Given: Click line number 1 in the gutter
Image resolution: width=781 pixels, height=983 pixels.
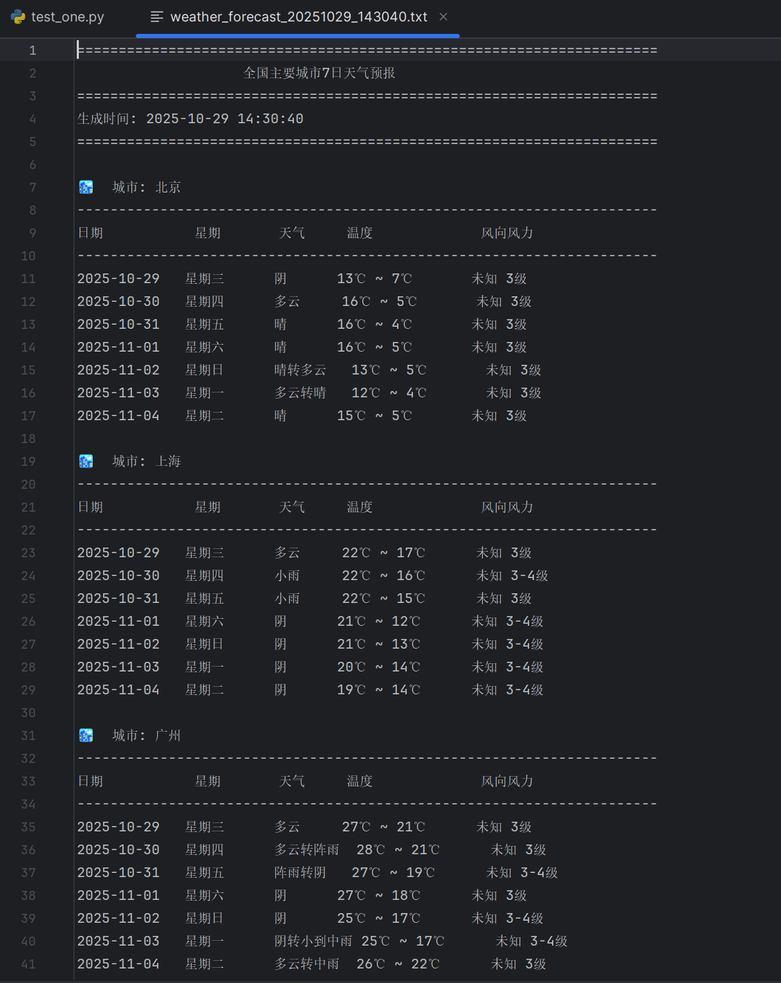Looking at the screenshot, I should pyautogui.click(x=33, y=50).
